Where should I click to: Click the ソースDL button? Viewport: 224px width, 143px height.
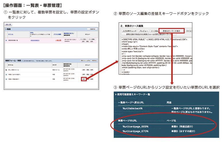tap(154, 31)
